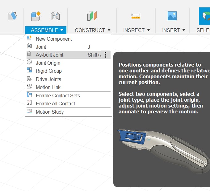Click the utility knife tooltip illustration

[164, 151]
